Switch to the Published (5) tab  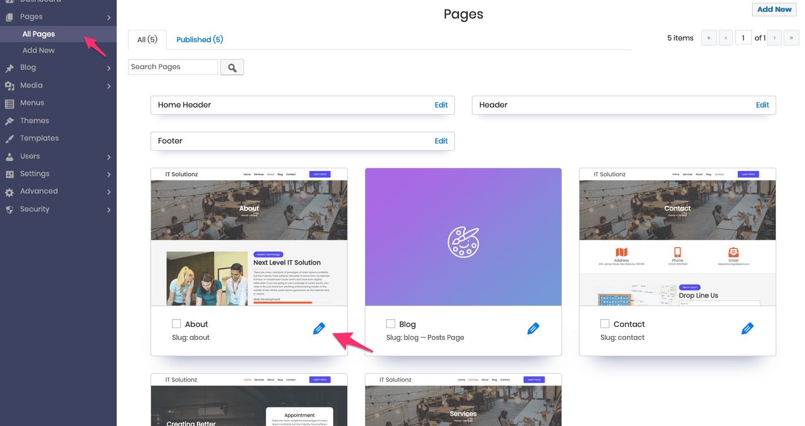(200, 39)
